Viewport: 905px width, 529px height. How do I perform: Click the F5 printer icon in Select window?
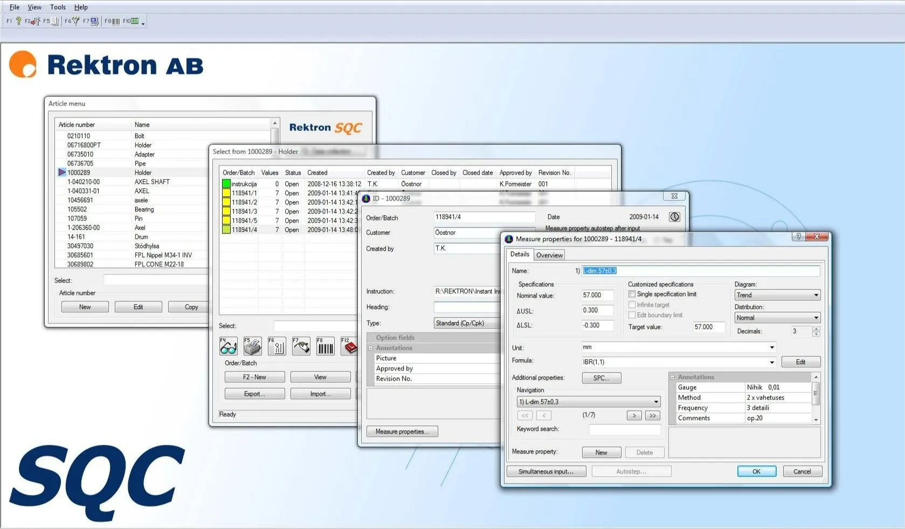252,346
